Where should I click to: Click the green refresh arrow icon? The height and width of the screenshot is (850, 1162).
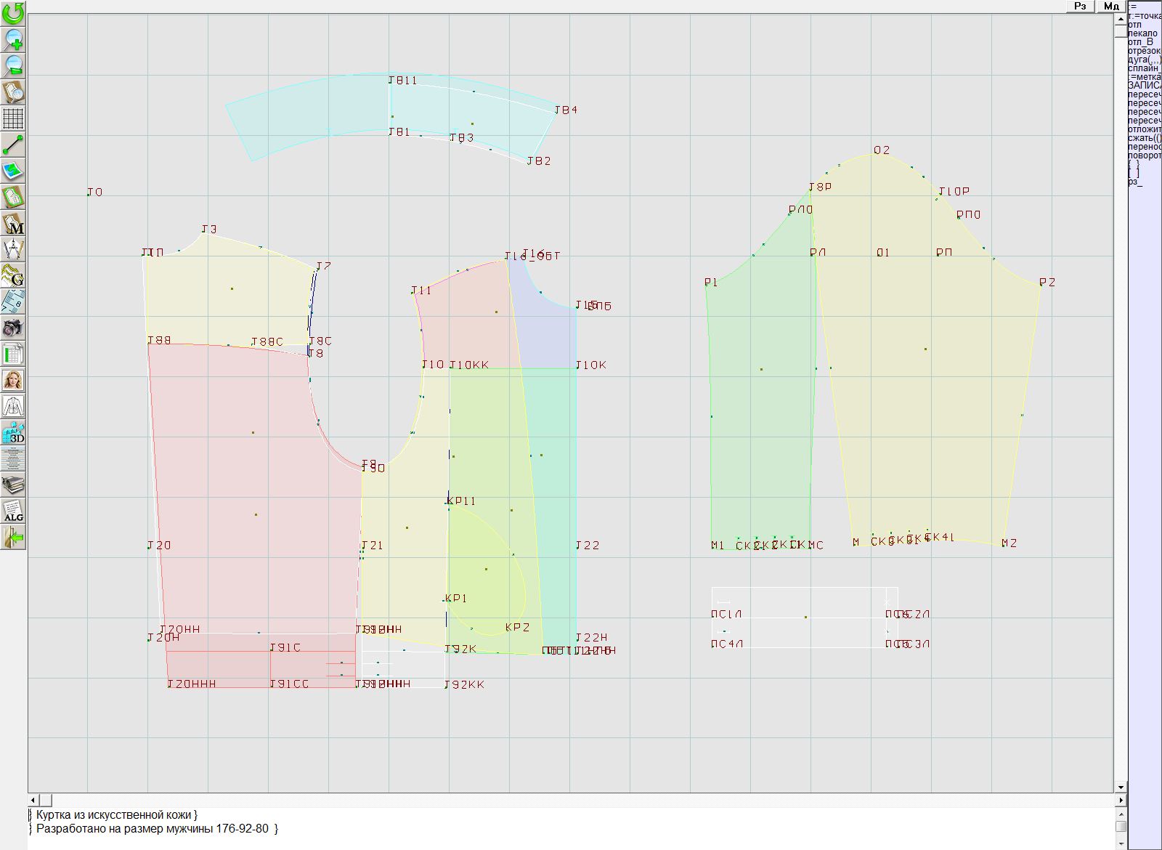(x=13, y=12)
